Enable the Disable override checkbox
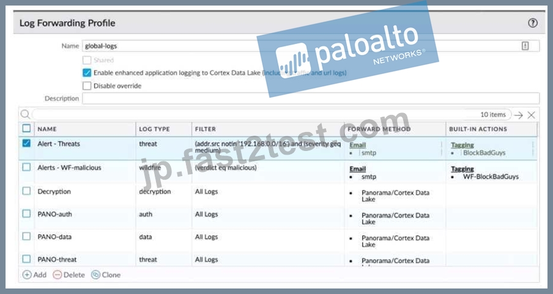This screenshot has width=553, height=294. click(x=87, y=86)
